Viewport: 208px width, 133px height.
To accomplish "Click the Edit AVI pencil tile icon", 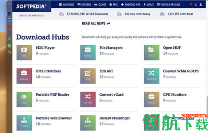I will coord(88,76).
